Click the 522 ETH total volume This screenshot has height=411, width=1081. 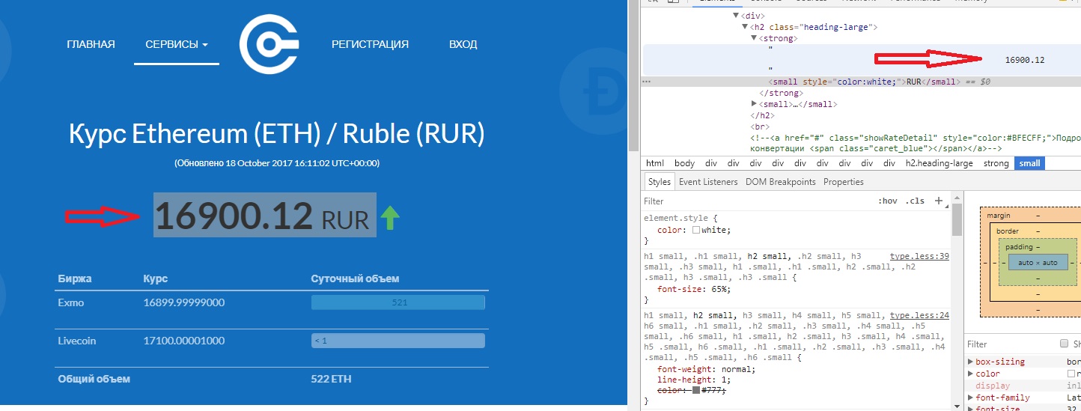coord(331,379)
